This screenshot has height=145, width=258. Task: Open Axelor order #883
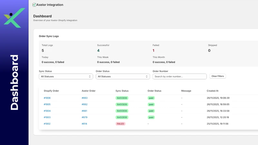pyautogui.click(x=84, y=98)
